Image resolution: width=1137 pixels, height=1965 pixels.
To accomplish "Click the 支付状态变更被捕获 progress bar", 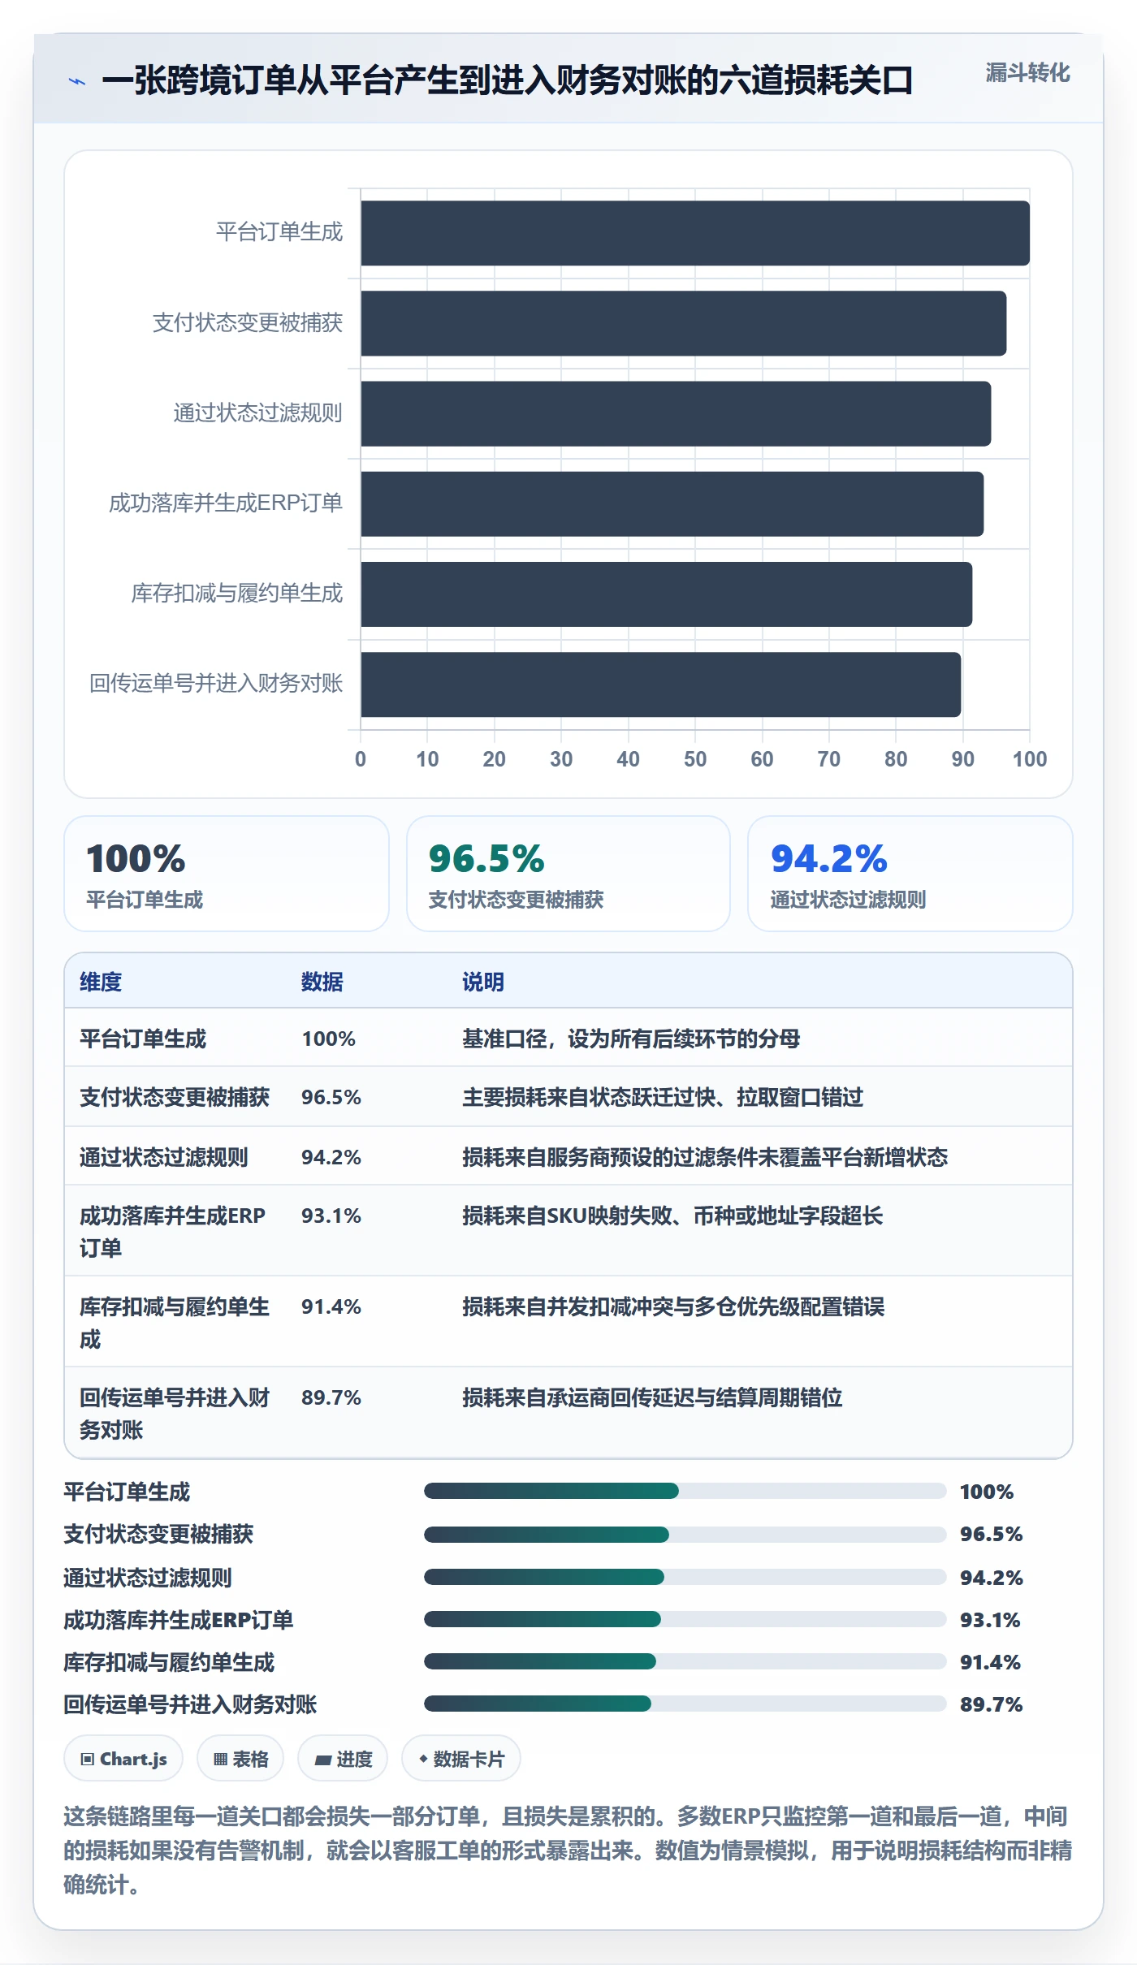I will pos(685,1535).
